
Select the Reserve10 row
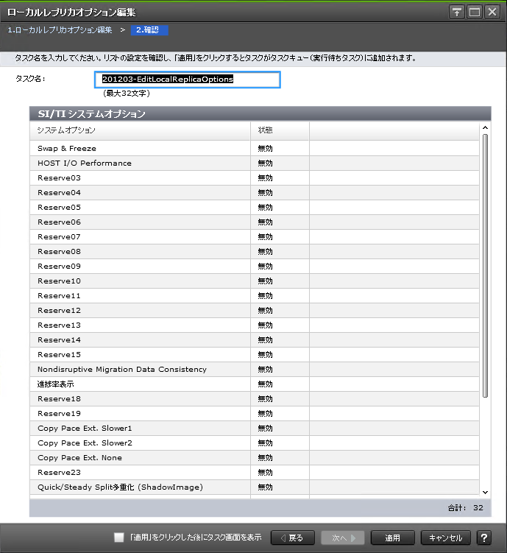tap(255, 281)
